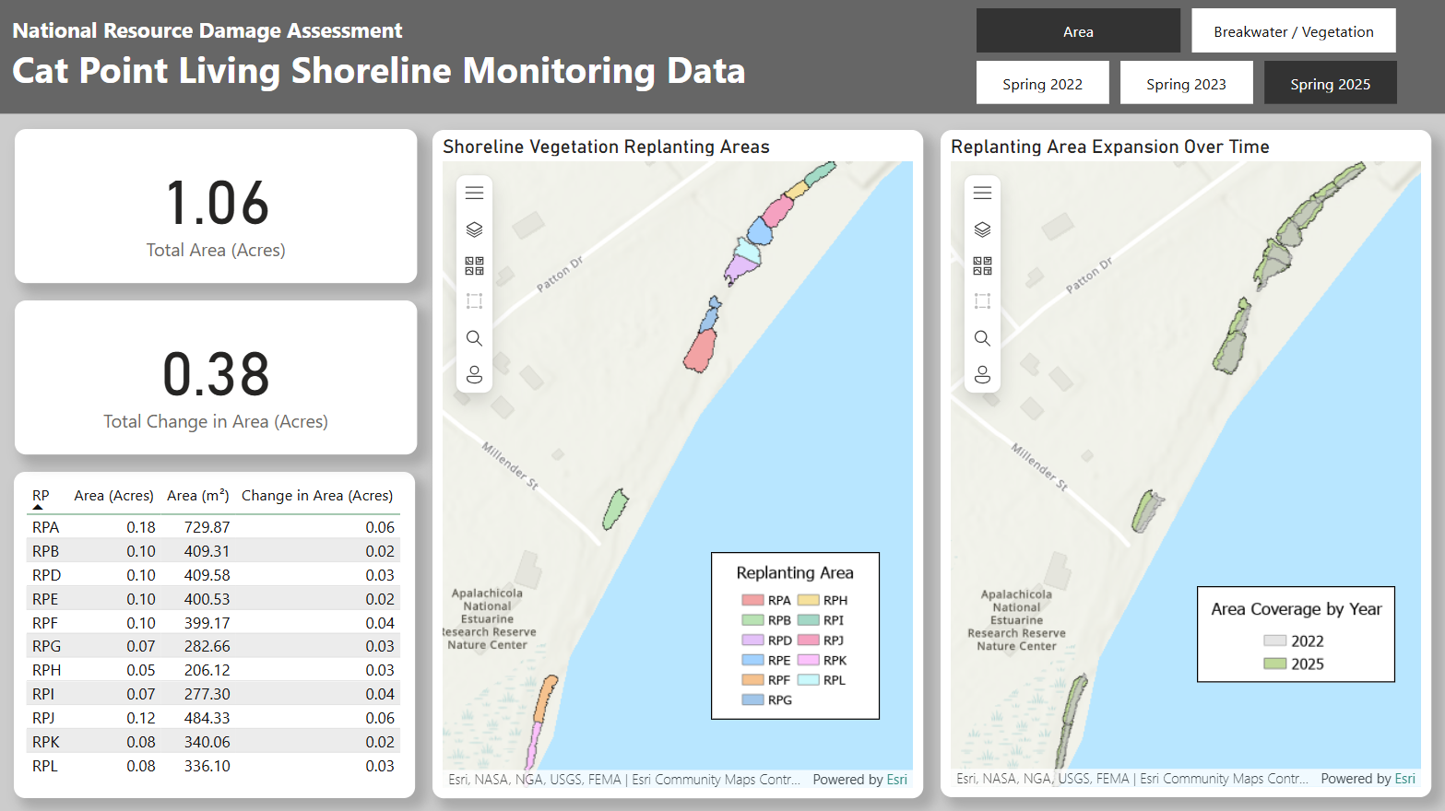The image size is (1445, 811).
Task: Click the lavender polygon on vegetation map
Action: click(x=740, y=269)
